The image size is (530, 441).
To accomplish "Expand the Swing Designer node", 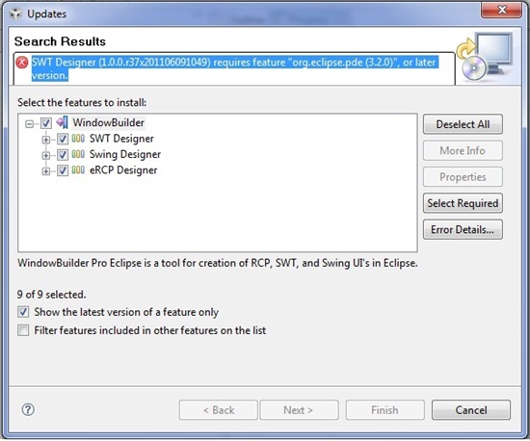I will coord(45,155).
